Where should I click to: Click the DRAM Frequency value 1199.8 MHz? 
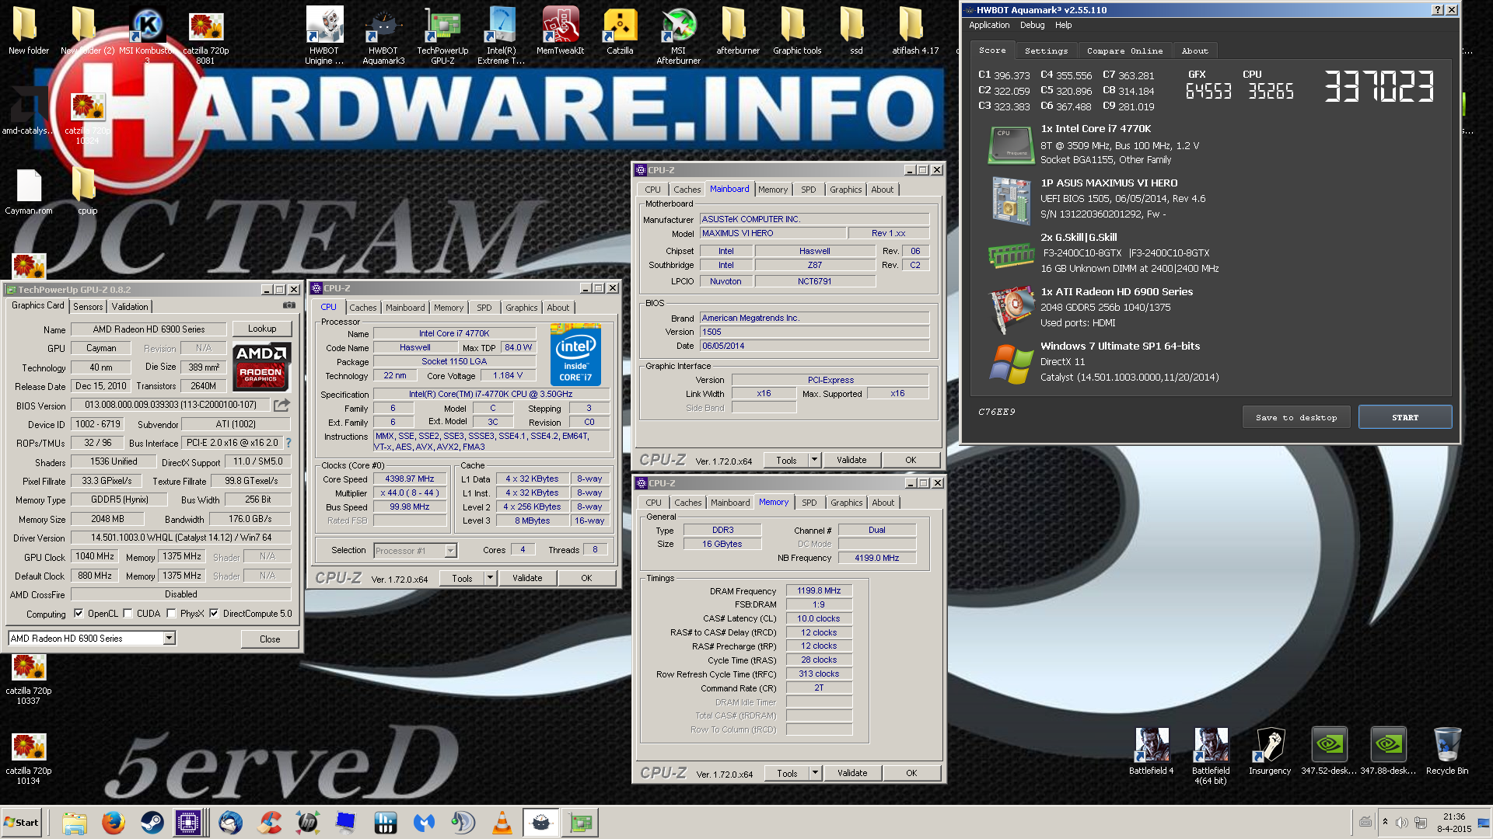[819, 590]
